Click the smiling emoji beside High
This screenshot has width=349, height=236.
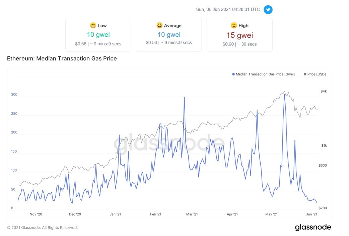(234, 25)
